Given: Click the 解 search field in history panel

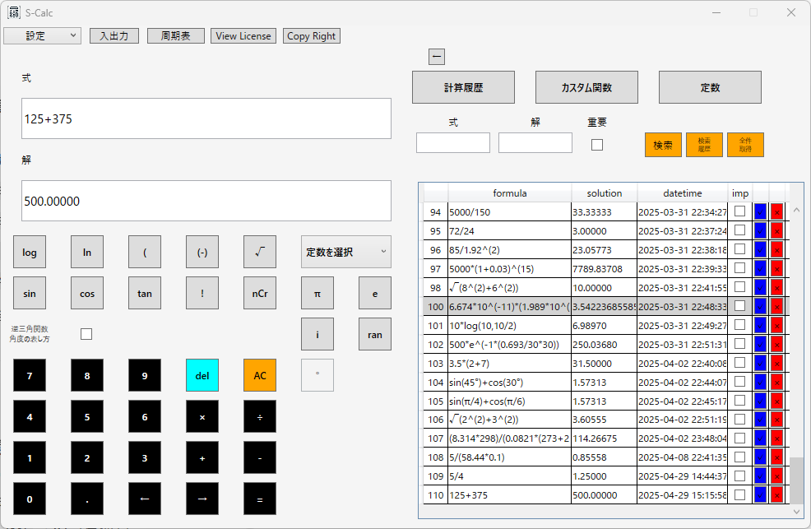Looking at the screenshot, I should (535, 142).
